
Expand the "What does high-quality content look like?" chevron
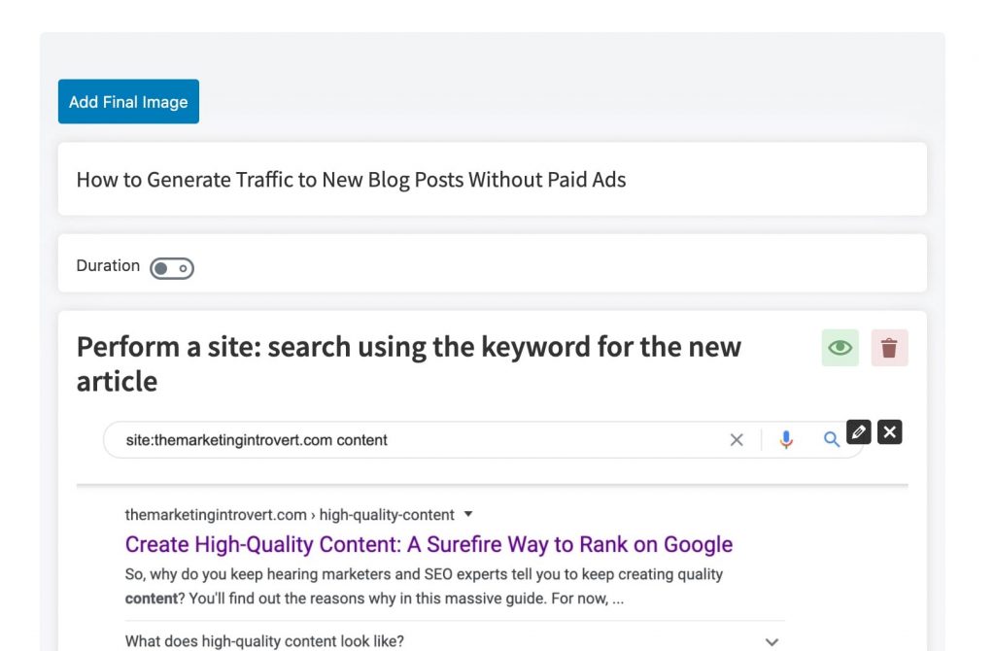coord(772,642)
